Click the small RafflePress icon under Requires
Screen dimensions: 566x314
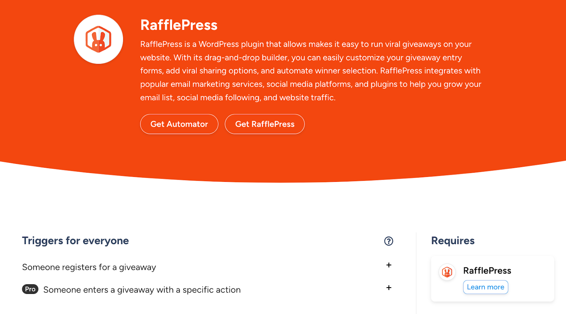coord(447,272)
